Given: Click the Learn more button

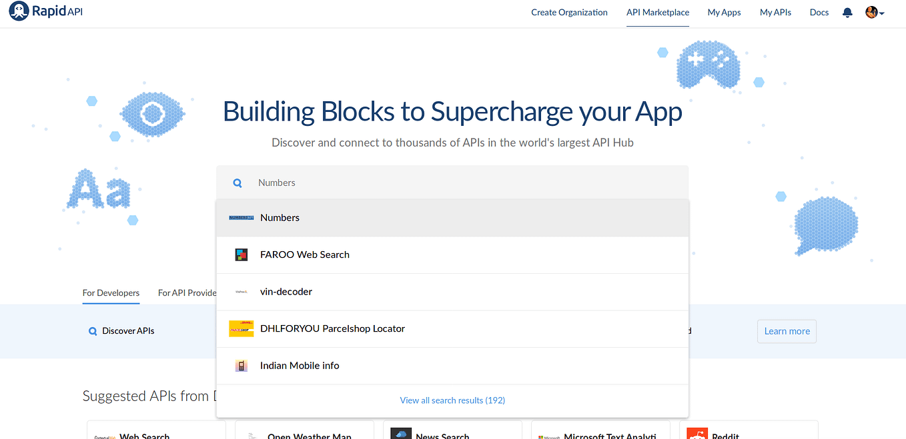Looking at the screenshot, I should click(x=787, y=331).
